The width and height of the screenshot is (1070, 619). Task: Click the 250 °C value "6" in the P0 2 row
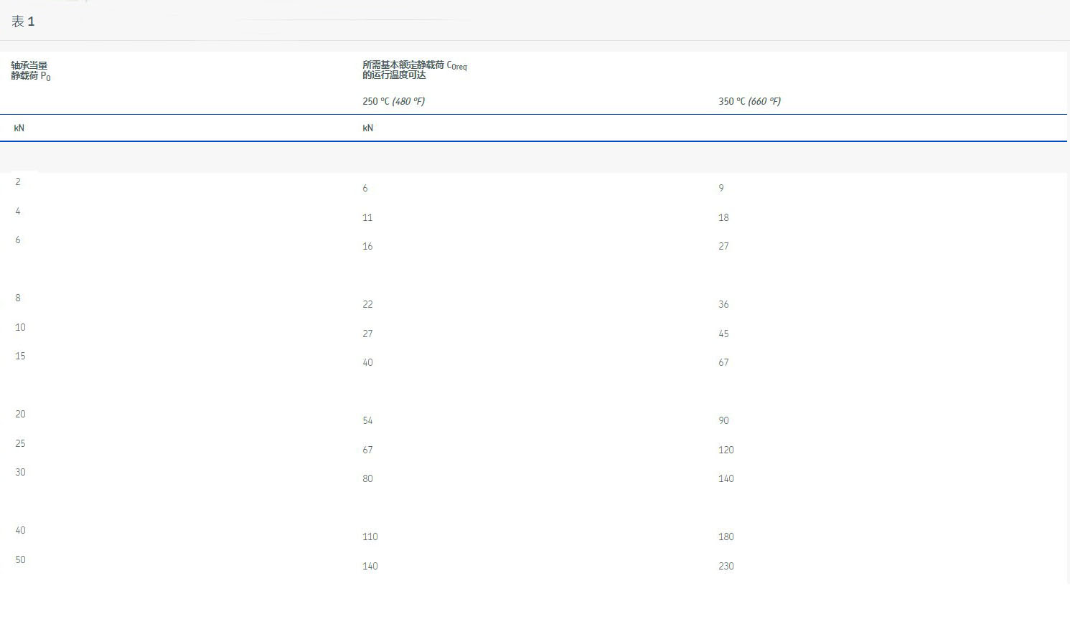[x=365, y=189]
